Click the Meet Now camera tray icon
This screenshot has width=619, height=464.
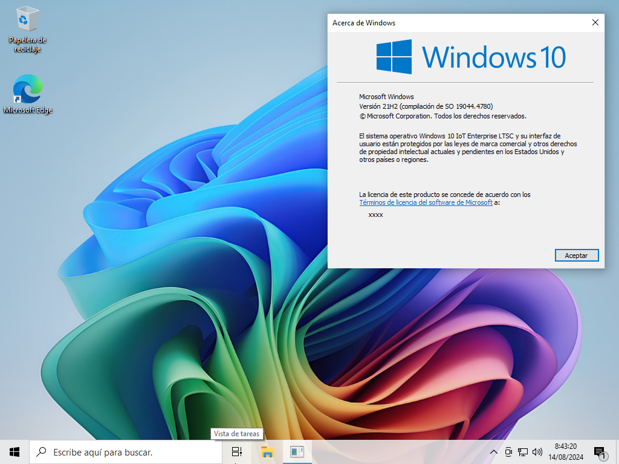508,452
